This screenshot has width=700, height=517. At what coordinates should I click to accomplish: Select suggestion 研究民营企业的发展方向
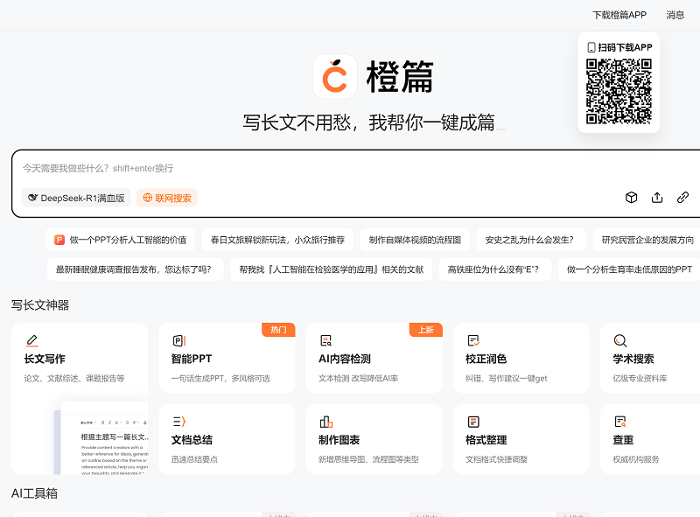point(647,241)
